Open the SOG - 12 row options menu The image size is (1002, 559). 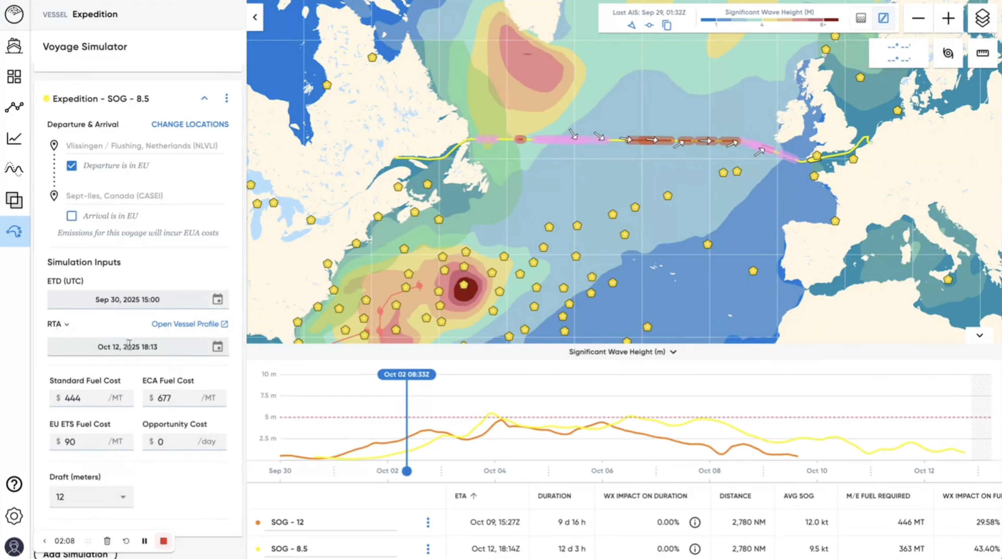pyautogui.click(x=428, y=522)
